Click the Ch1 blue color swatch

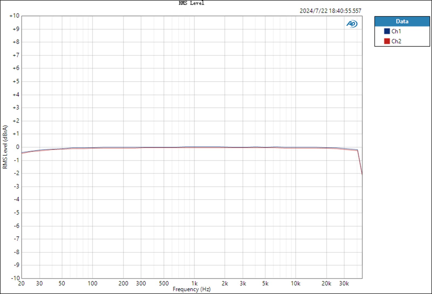pos(387,31)
